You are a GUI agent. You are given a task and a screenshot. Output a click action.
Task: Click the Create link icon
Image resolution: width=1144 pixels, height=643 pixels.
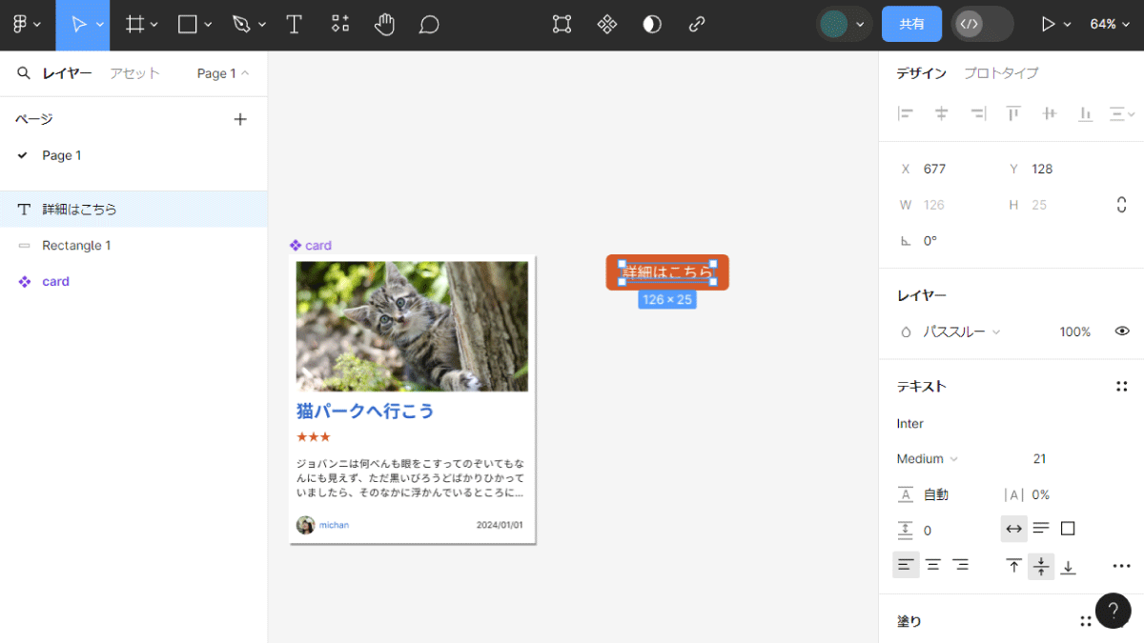[697, 25]
